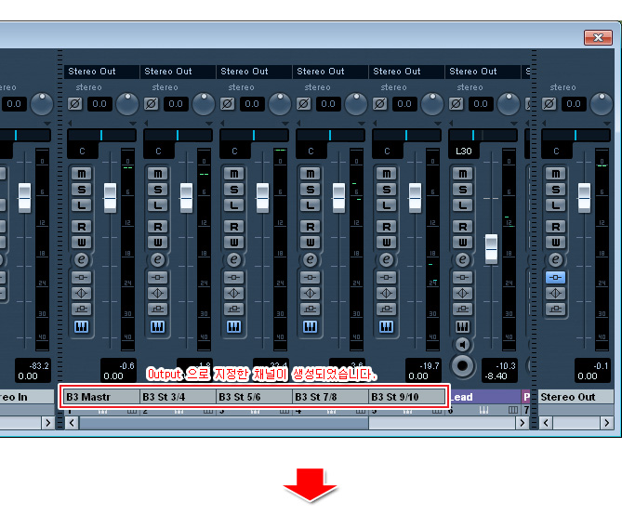Open VST instrument editor for B3 Mastr
This screenshot has height=514, width=622.
81,327
